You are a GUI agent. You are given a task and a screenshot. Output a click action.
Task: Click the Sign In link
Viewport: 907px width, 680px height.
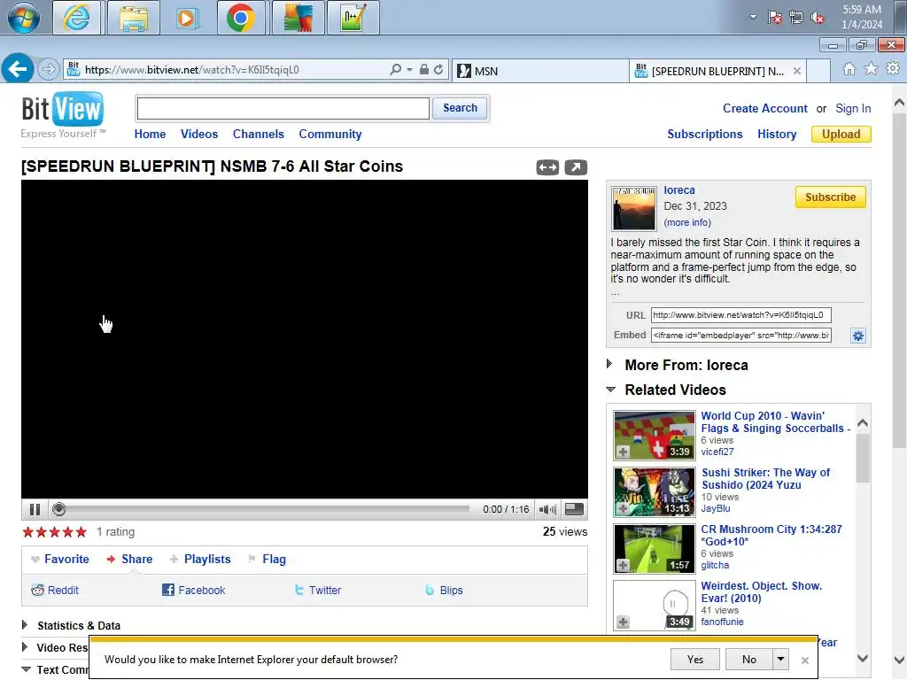pos(853,109)
